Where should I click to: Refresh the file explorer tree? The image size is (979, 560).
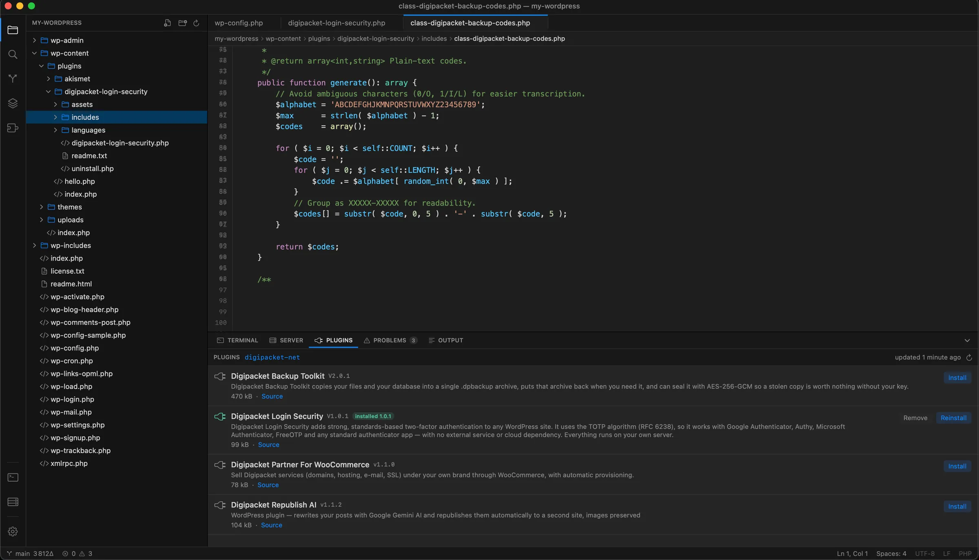[x=196, y=23]
